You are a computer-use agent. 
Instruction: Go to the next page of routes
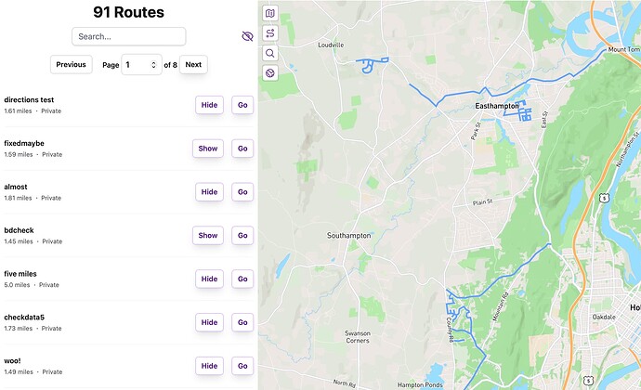(x=193, y=65)
